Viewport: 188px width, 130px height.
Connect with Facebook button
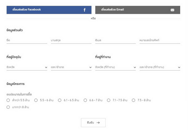49,10
